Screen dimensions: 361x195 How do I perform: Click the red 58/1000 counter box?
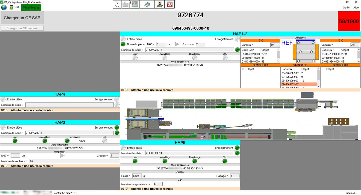click(x=349, y=21)
